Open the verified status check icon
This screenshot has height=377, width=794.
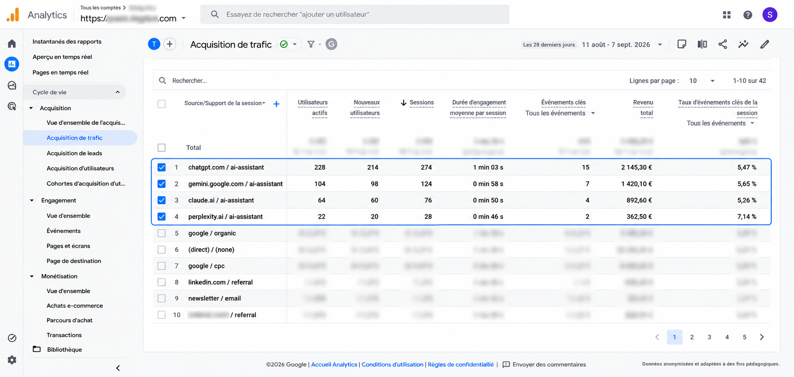tap(284, 44)
